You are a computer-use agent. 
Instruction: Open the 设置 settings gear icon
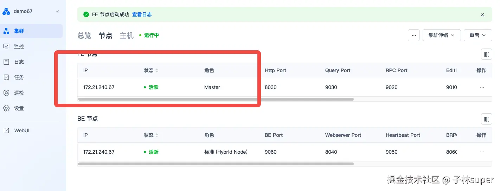pyautogui.click(x=6, y=108)
